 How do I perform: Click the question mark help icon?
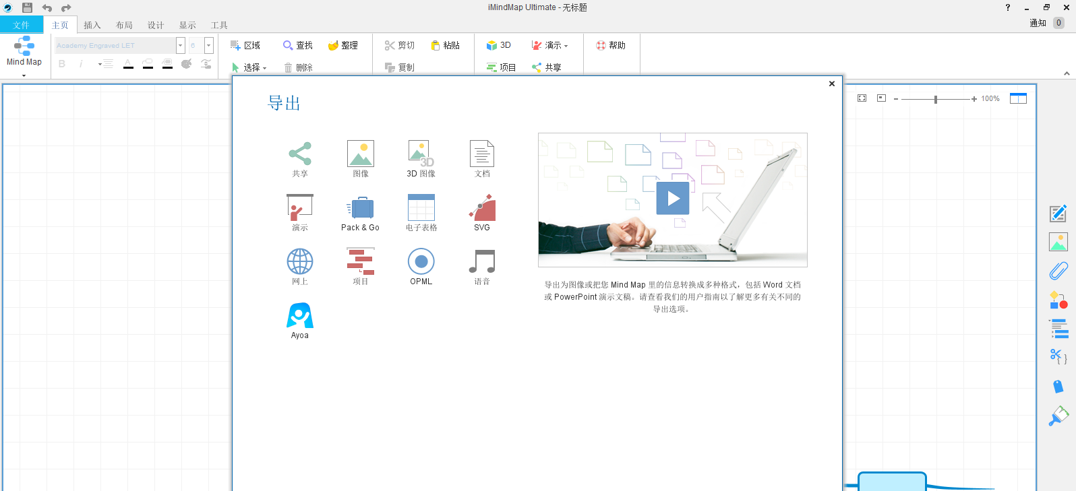1008,7
